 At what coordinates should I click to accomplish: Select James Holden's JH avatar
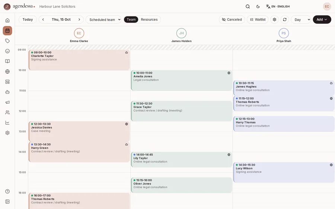click(181, 33)
